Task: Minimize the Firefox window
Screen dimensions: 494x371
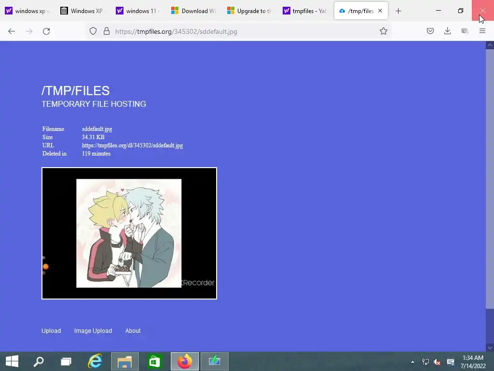Action: click(438, 11)
